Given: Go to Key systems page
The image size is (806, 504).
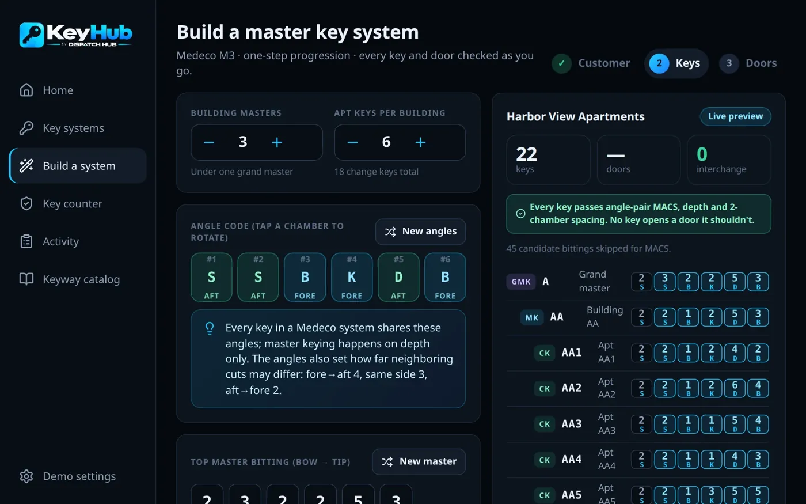Looking at the screenshot, I should pos(78,128).
